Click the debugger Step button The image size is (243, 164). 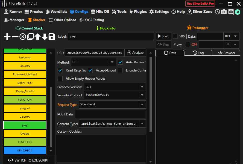tap(163, 44)
